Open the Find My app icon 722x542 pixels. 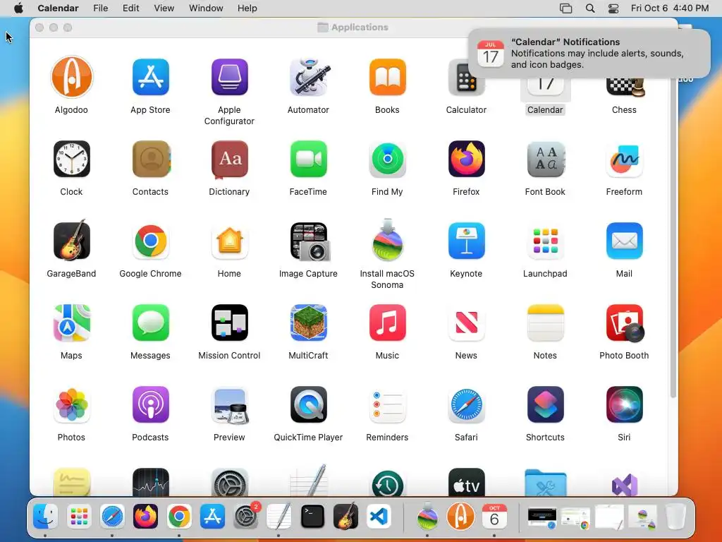point(387,159)
